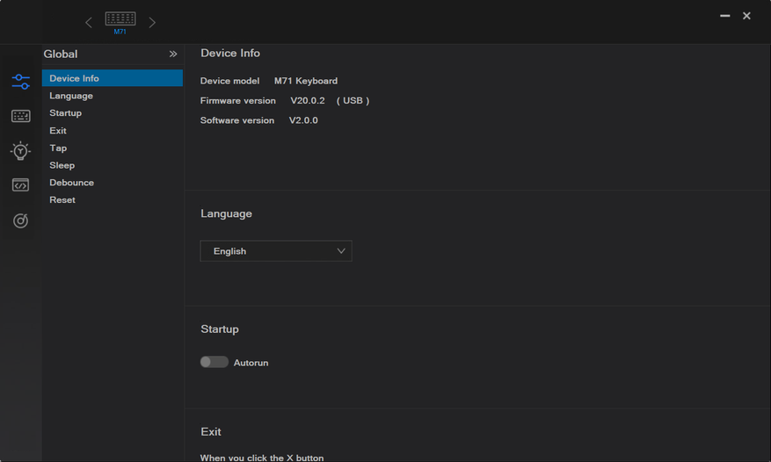Screen dimensions: 771x462
Task: Click the circular target icon in sidebar
Action: pyautogui.click(x=20, y=220)
